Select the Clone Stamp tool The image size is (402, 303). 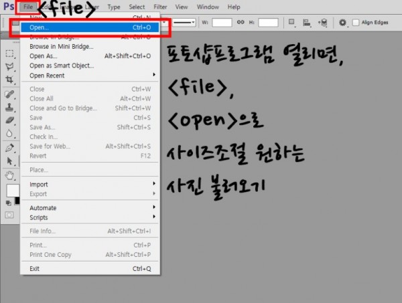click(x=9, y=107)
